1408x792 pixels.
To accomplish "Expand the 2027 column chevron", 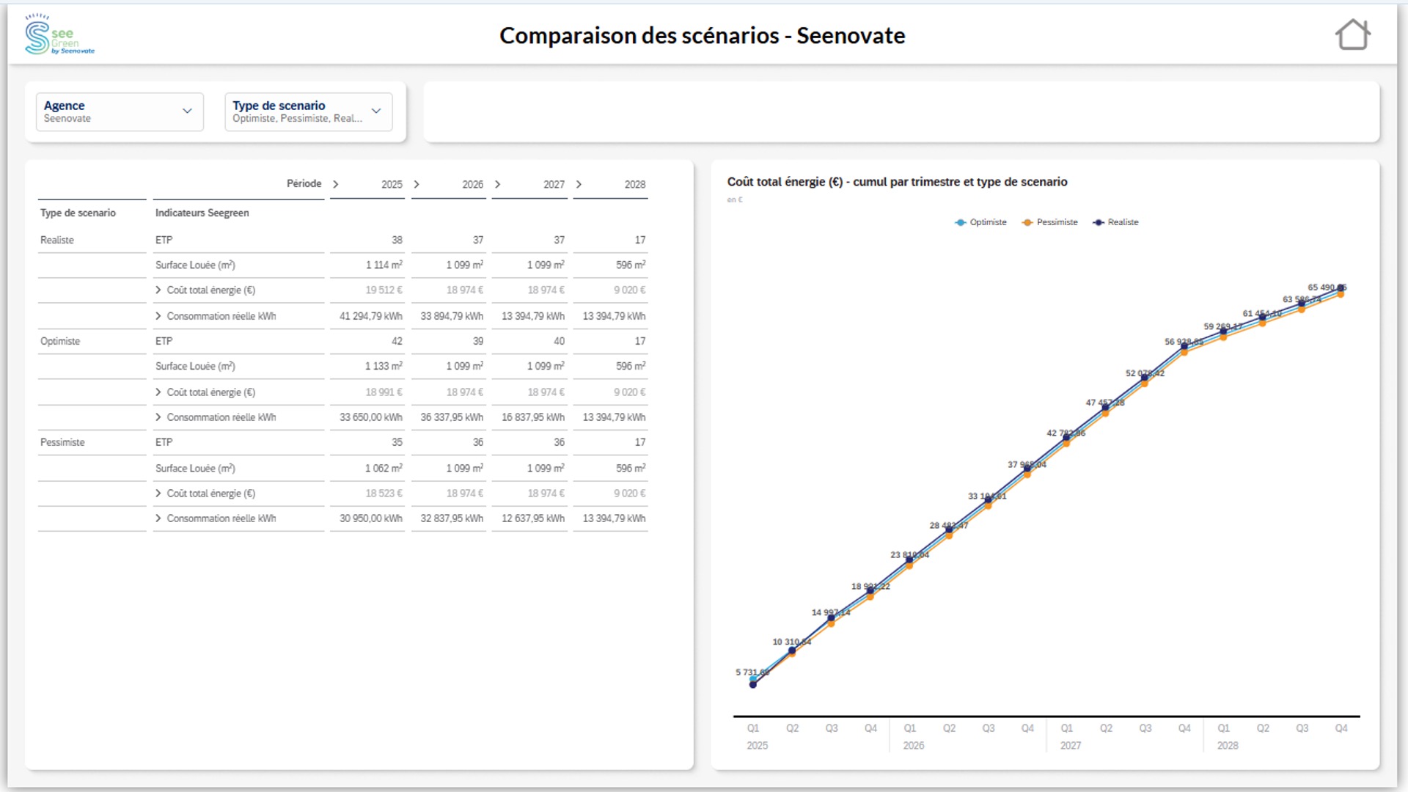I will coord(497,184).
